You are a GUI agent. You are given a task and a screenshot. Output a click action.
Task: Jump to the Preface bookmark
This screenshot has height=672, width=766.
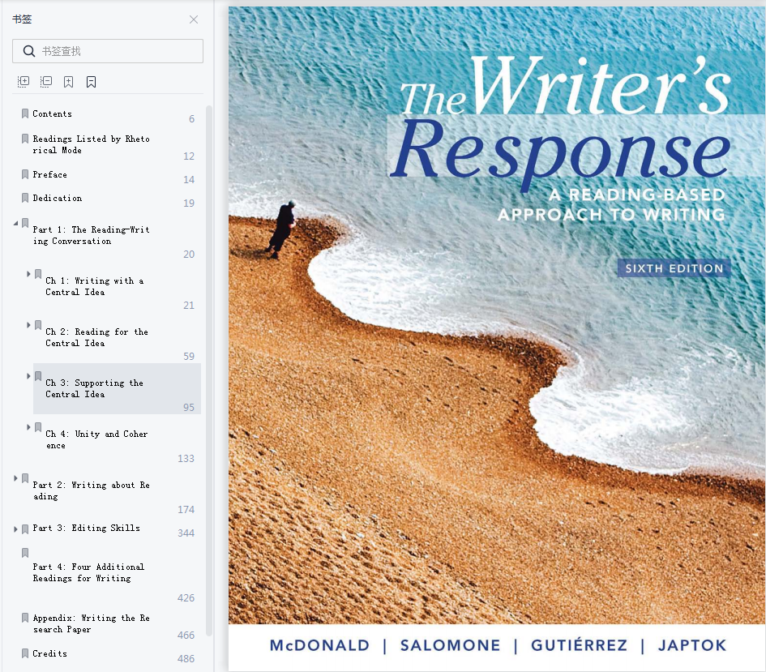click(x=49, y=174)
